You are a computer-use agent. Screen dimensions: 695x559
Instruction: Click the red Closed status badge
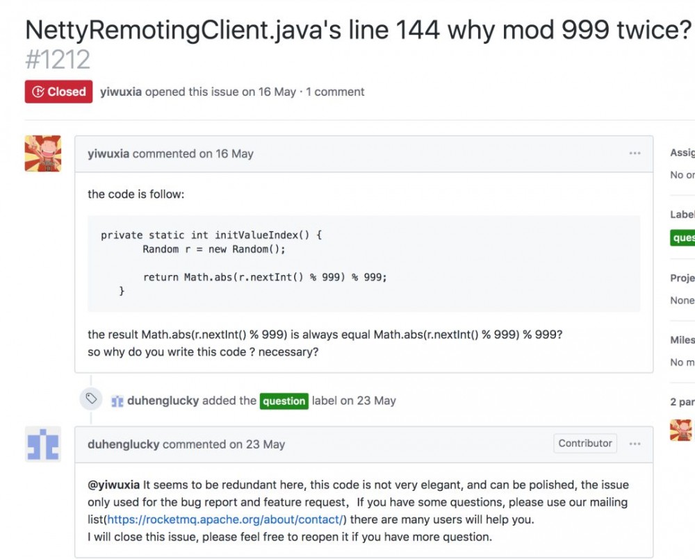coord(58,92)
